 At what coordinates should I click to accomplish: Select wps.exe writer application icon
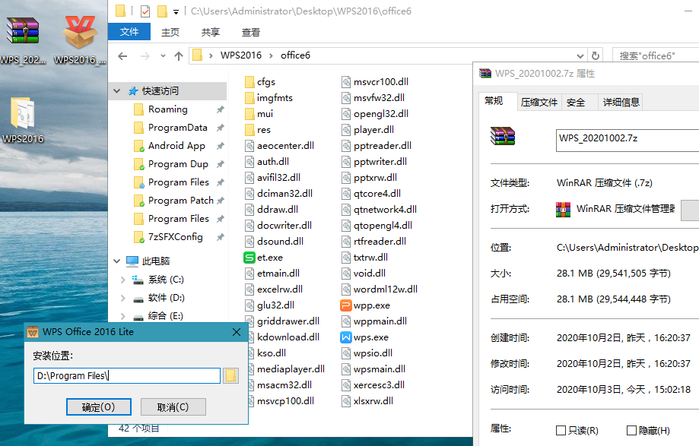point(346,337)
